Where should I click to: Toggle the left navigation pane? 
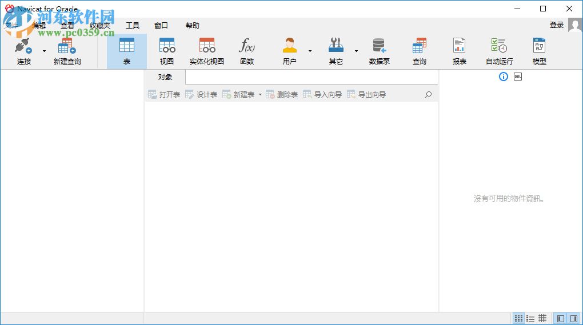click(561, 318)
